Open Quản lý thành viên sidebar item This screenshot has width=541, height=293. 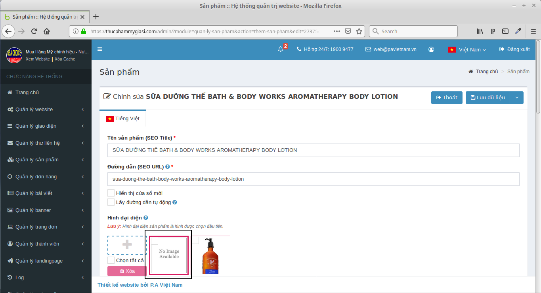pos(46,244)
